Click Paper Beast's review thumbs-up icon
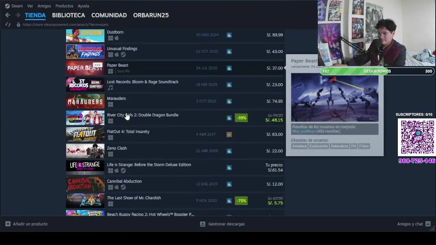The image size is (436, 245). point(229,68)
